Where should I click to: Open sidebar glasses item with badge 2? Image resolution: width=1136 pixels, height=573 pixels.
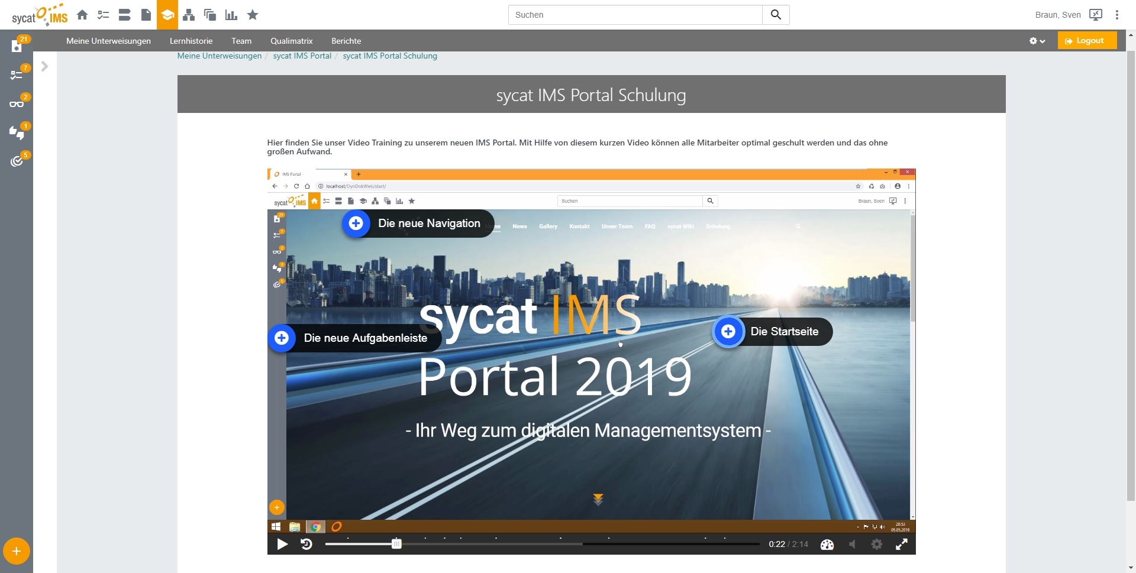click(x=17, y=103)
